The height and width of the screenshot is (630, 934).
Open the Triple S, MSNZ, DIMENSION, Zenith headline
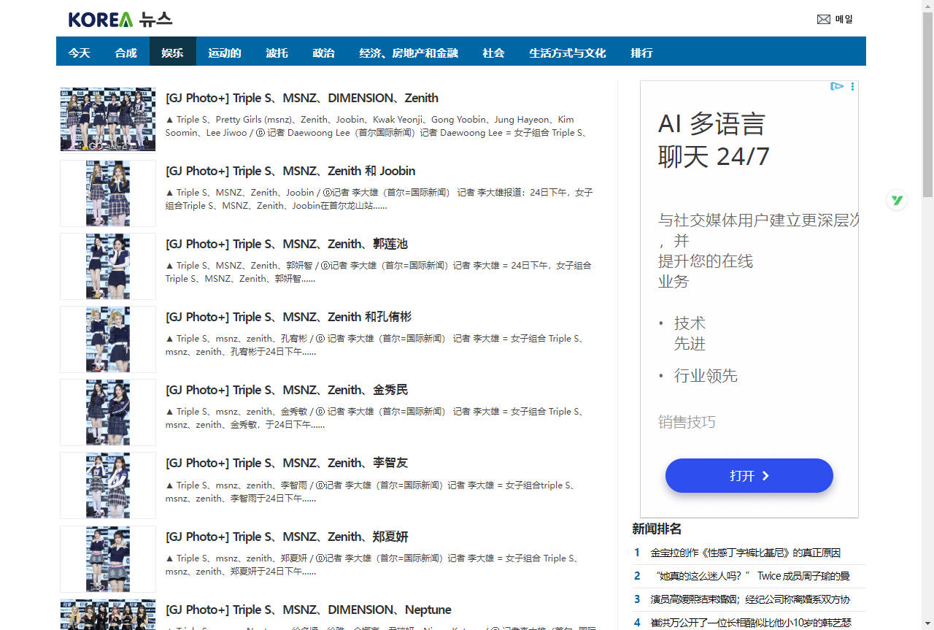click(x=302, y=98)
